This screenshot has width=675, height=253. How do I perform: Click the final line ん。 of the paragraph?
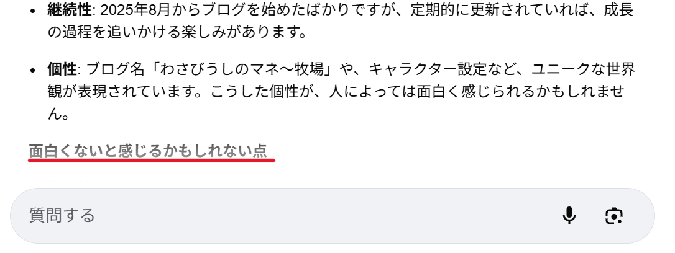click(58, 114)
